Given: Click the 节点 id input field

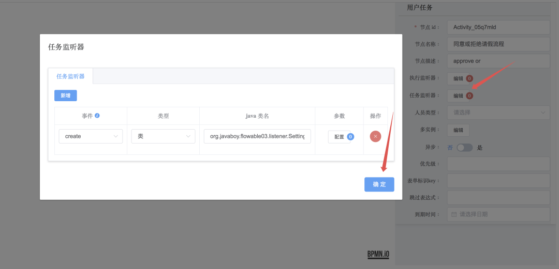Looking at the screenshot, I should (498, 27).
